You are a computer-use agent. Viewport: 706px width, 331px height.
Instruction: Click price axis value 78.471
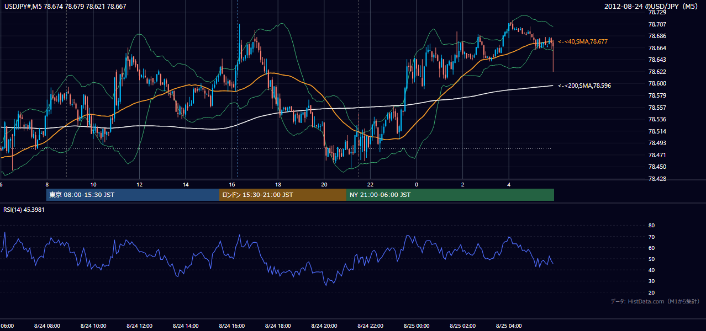tap(657, 155)
